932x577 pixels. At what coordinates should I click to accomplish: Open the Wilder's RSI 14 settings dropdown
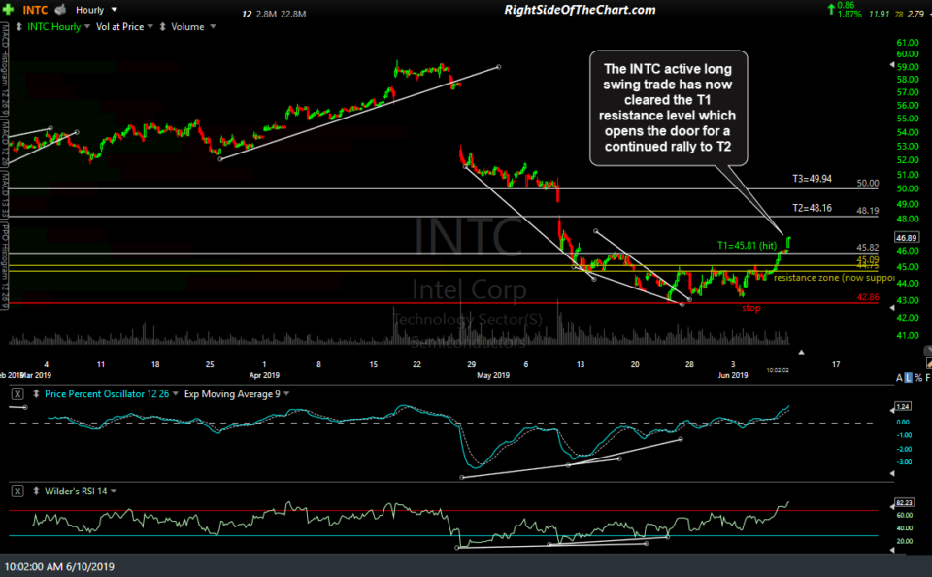point(114,491)
